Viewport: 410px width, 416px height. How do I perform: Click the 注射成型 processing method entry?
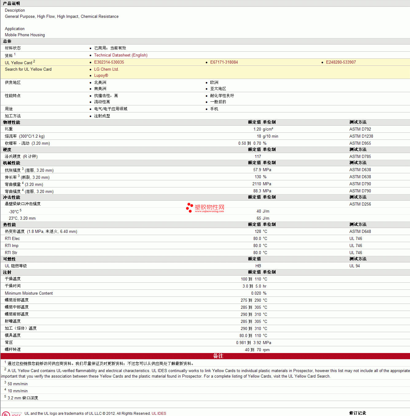[x=102, y=116]
